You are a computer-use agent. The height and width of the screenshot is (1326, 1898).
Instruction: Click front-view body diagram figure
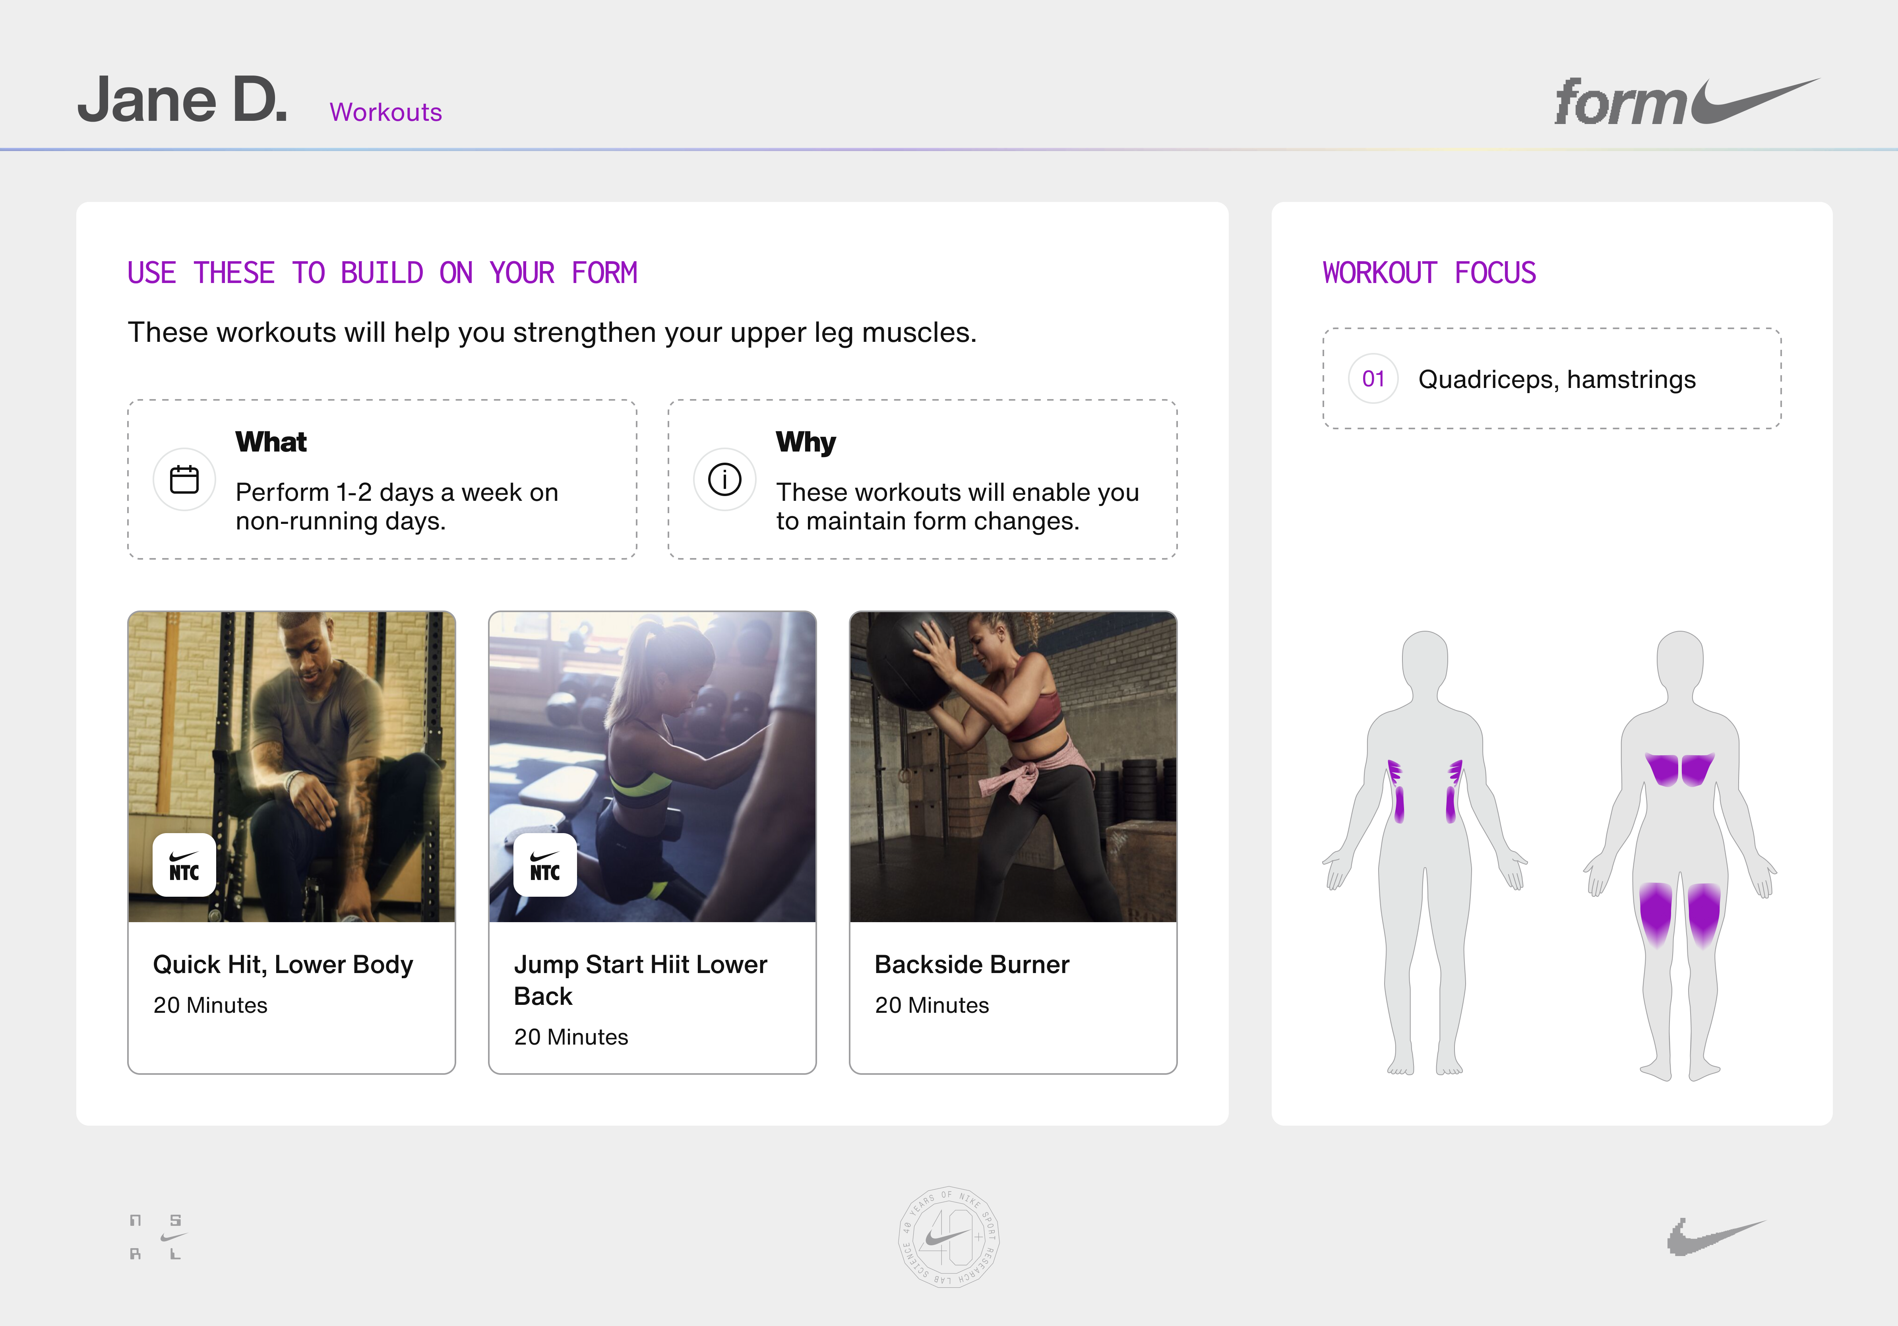[x=1425, y=853]
